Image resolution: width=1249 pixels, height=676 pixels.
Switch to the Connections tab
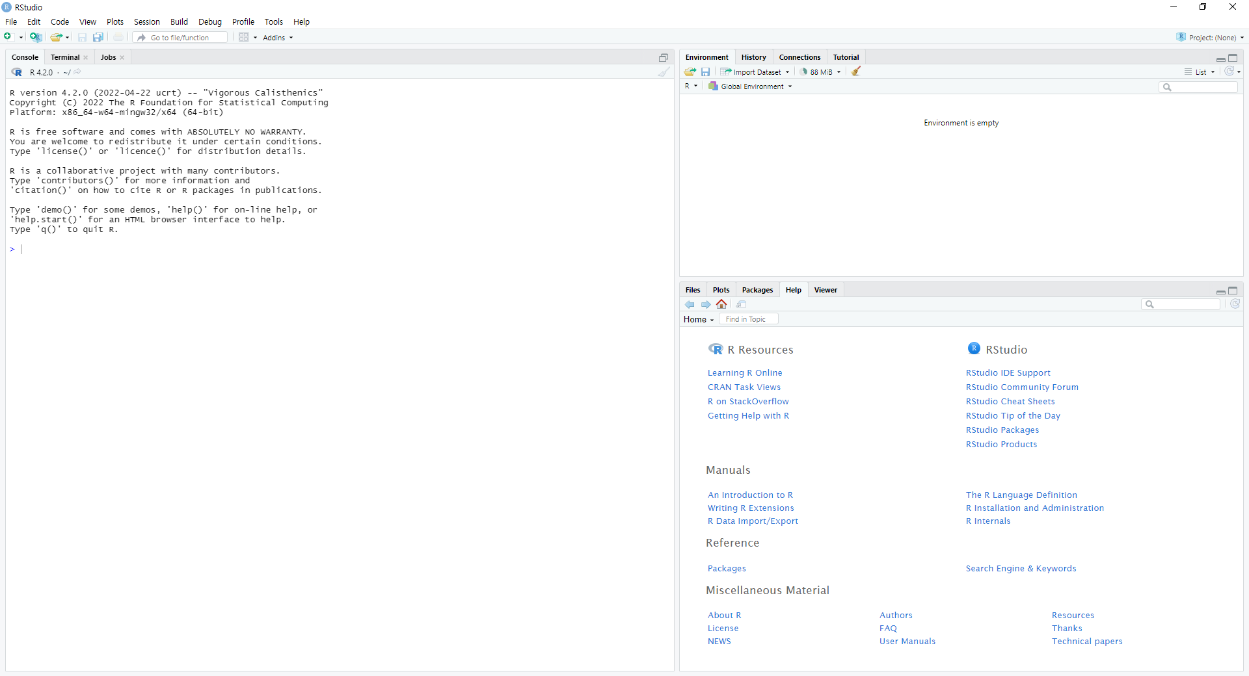(799, 57)
